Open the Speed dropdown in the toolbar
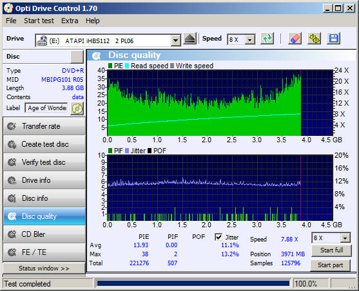 [250, 40]
